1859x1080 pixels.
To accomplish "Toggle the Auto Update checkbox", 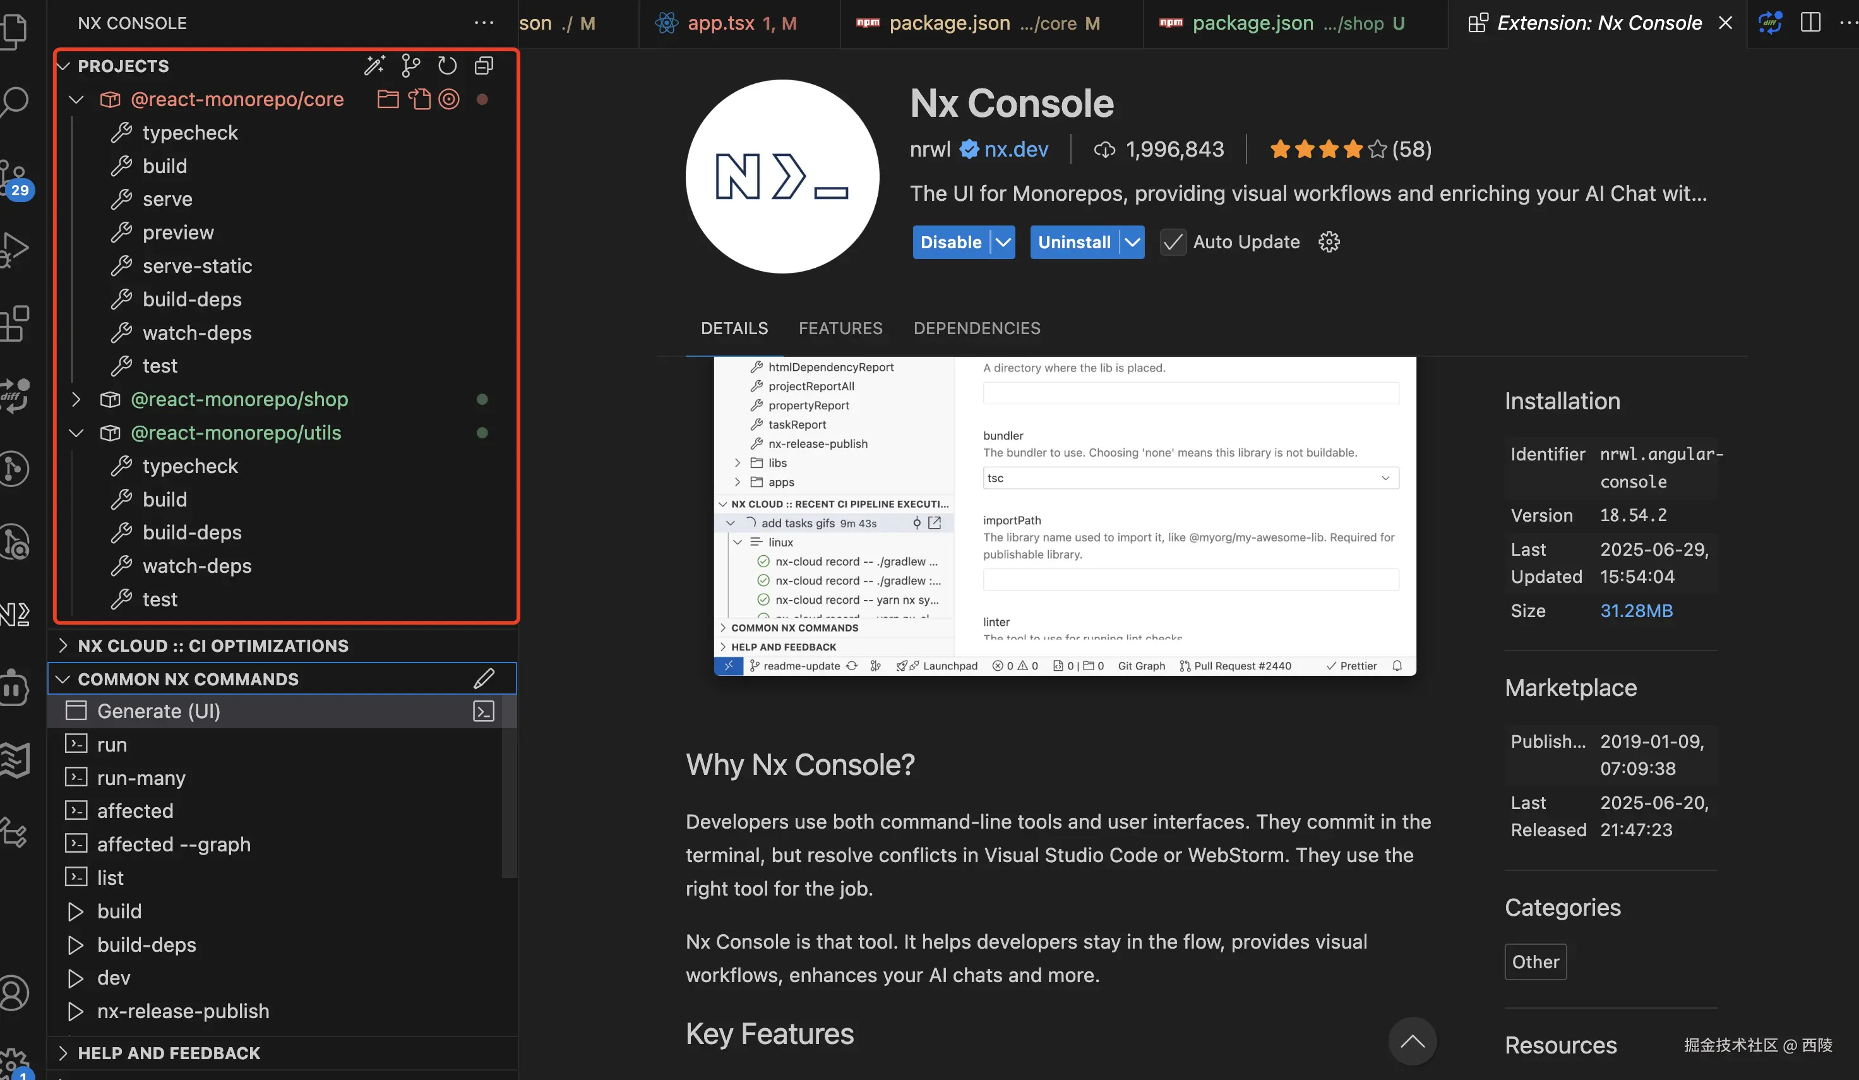I will pos(1173,242).
